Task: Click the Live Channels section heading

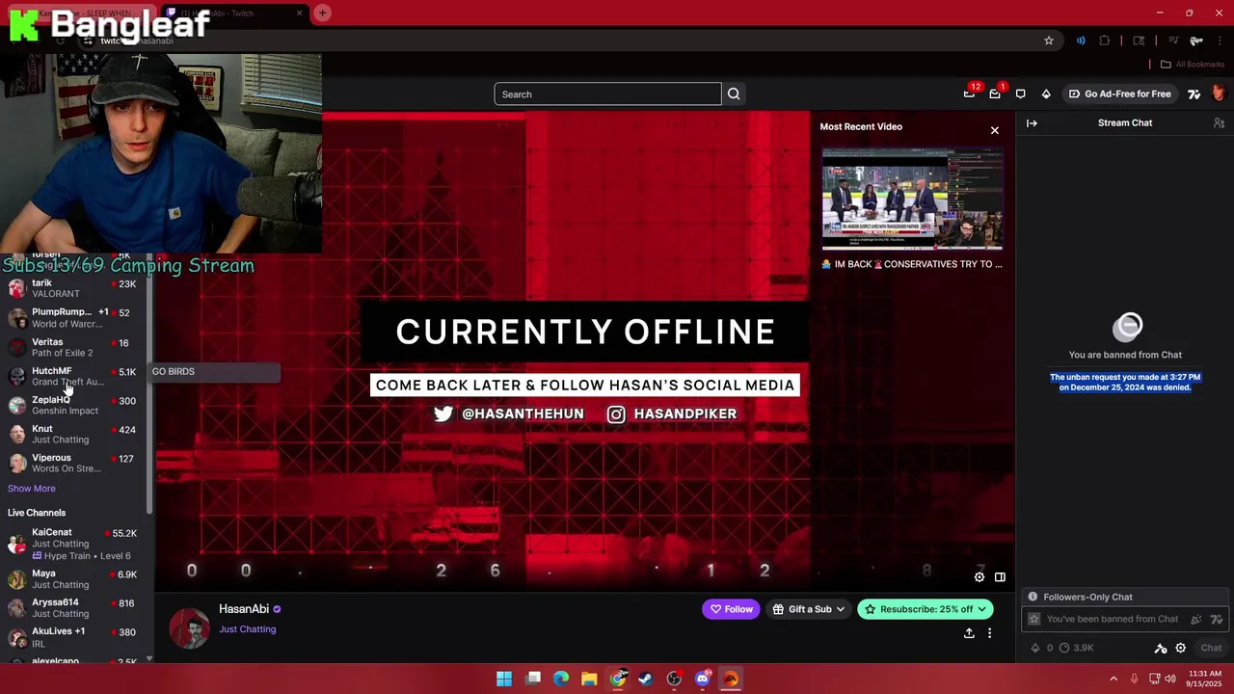Action: click(37, 513)
